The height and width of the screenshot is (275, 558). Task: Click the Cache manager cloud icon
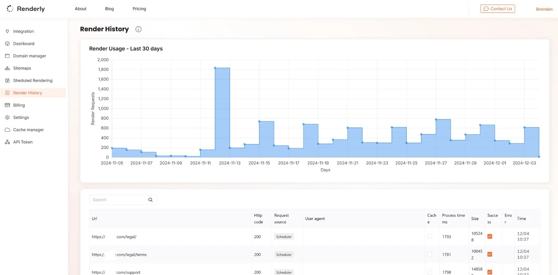pyautogui.click(x=7, y=130)
